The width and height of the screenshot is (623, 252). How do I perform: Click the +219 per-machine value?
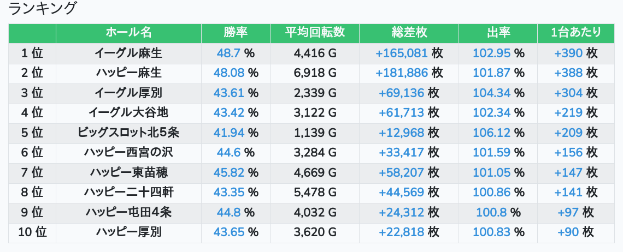point(568,112)
